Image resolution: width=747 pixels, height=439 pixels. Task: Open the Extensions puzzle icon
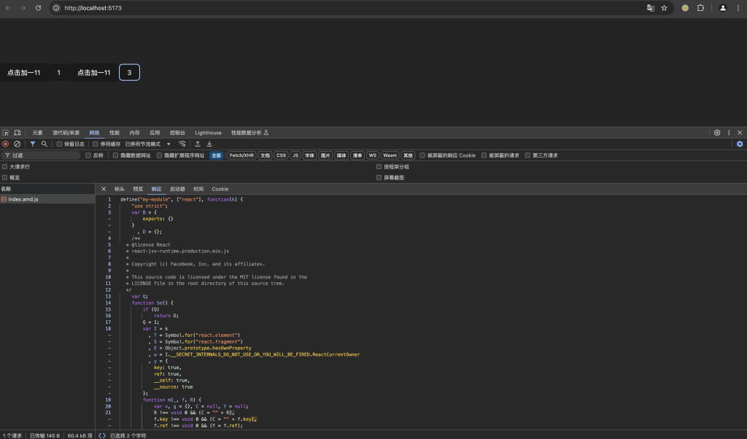(700, 8)
